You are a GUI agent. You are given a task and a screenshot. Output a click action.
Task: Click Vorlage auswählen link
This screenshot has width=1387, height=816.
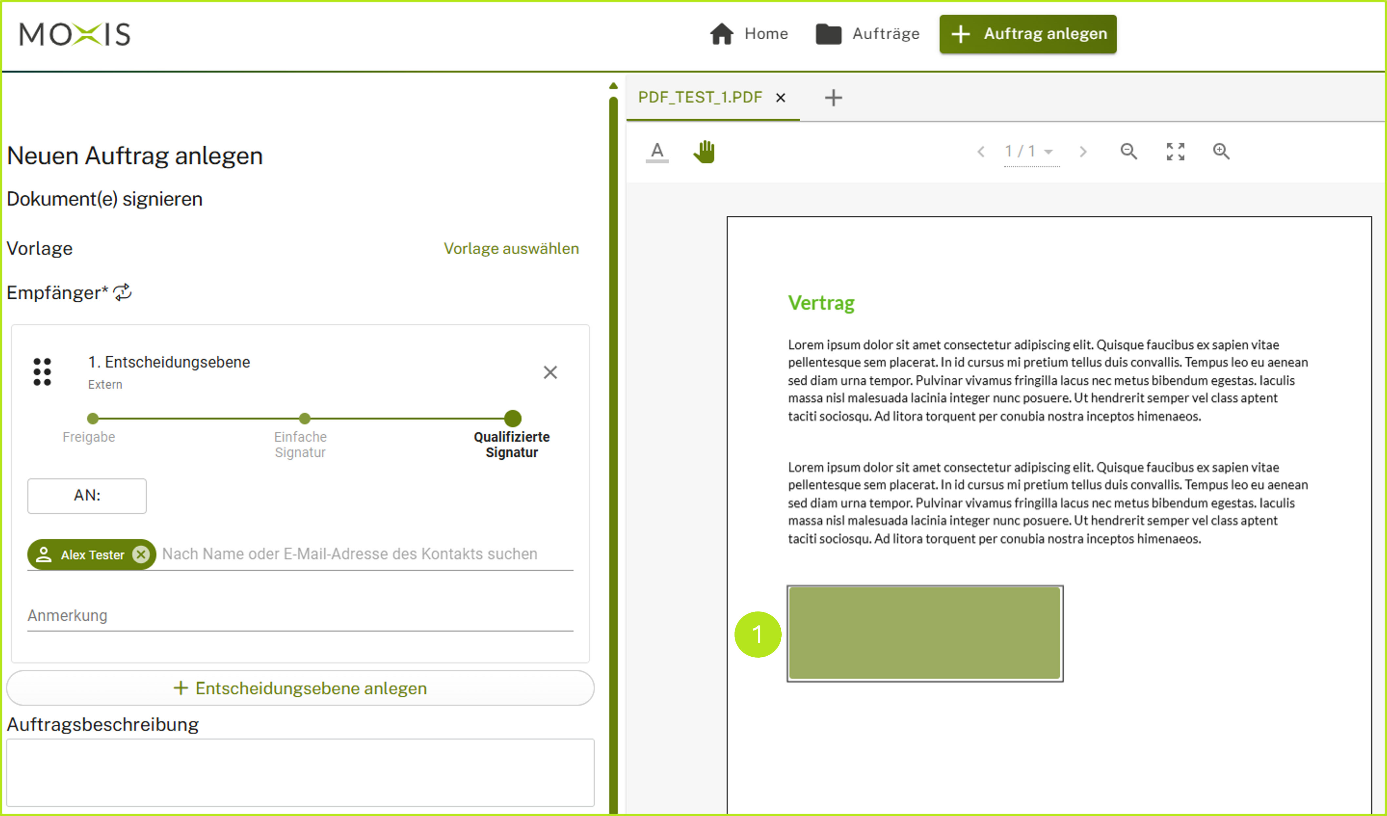click(x=511, y=248)
